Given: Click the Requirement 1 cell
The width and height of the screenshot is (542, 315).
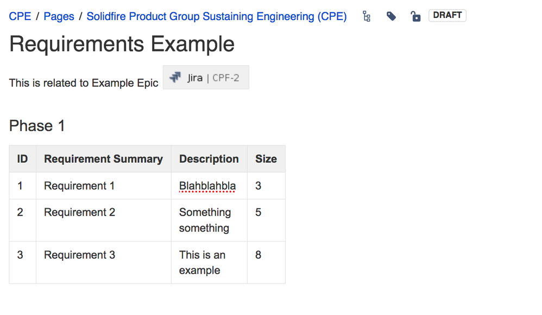Looking at the screenshot, I should tap(79, 186).
